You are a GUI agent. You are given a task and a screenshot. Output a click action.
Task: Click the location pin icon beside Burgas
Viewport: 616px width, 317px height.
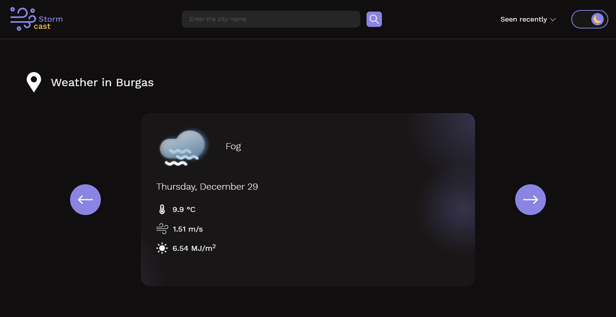[x=34, y=82]
